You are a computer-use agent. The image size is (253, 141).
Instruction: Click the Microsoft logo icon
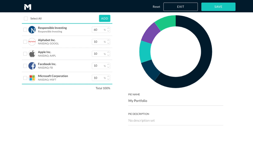click(x=32, y=78)
